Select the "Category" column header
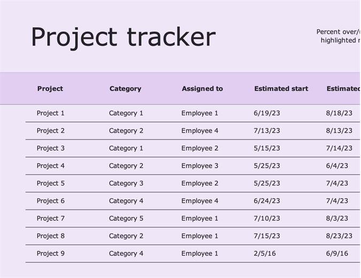 click(x=125, y=89)
